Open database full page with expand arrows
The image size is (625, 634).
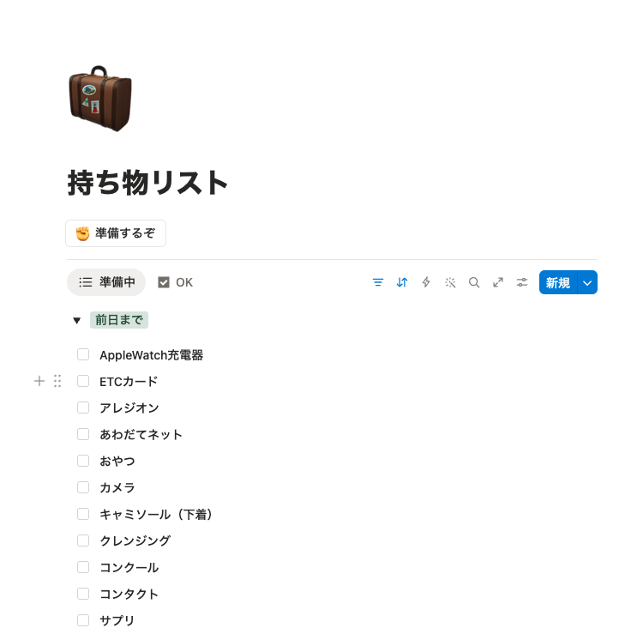pyautogui.click(x=498, y=282)
